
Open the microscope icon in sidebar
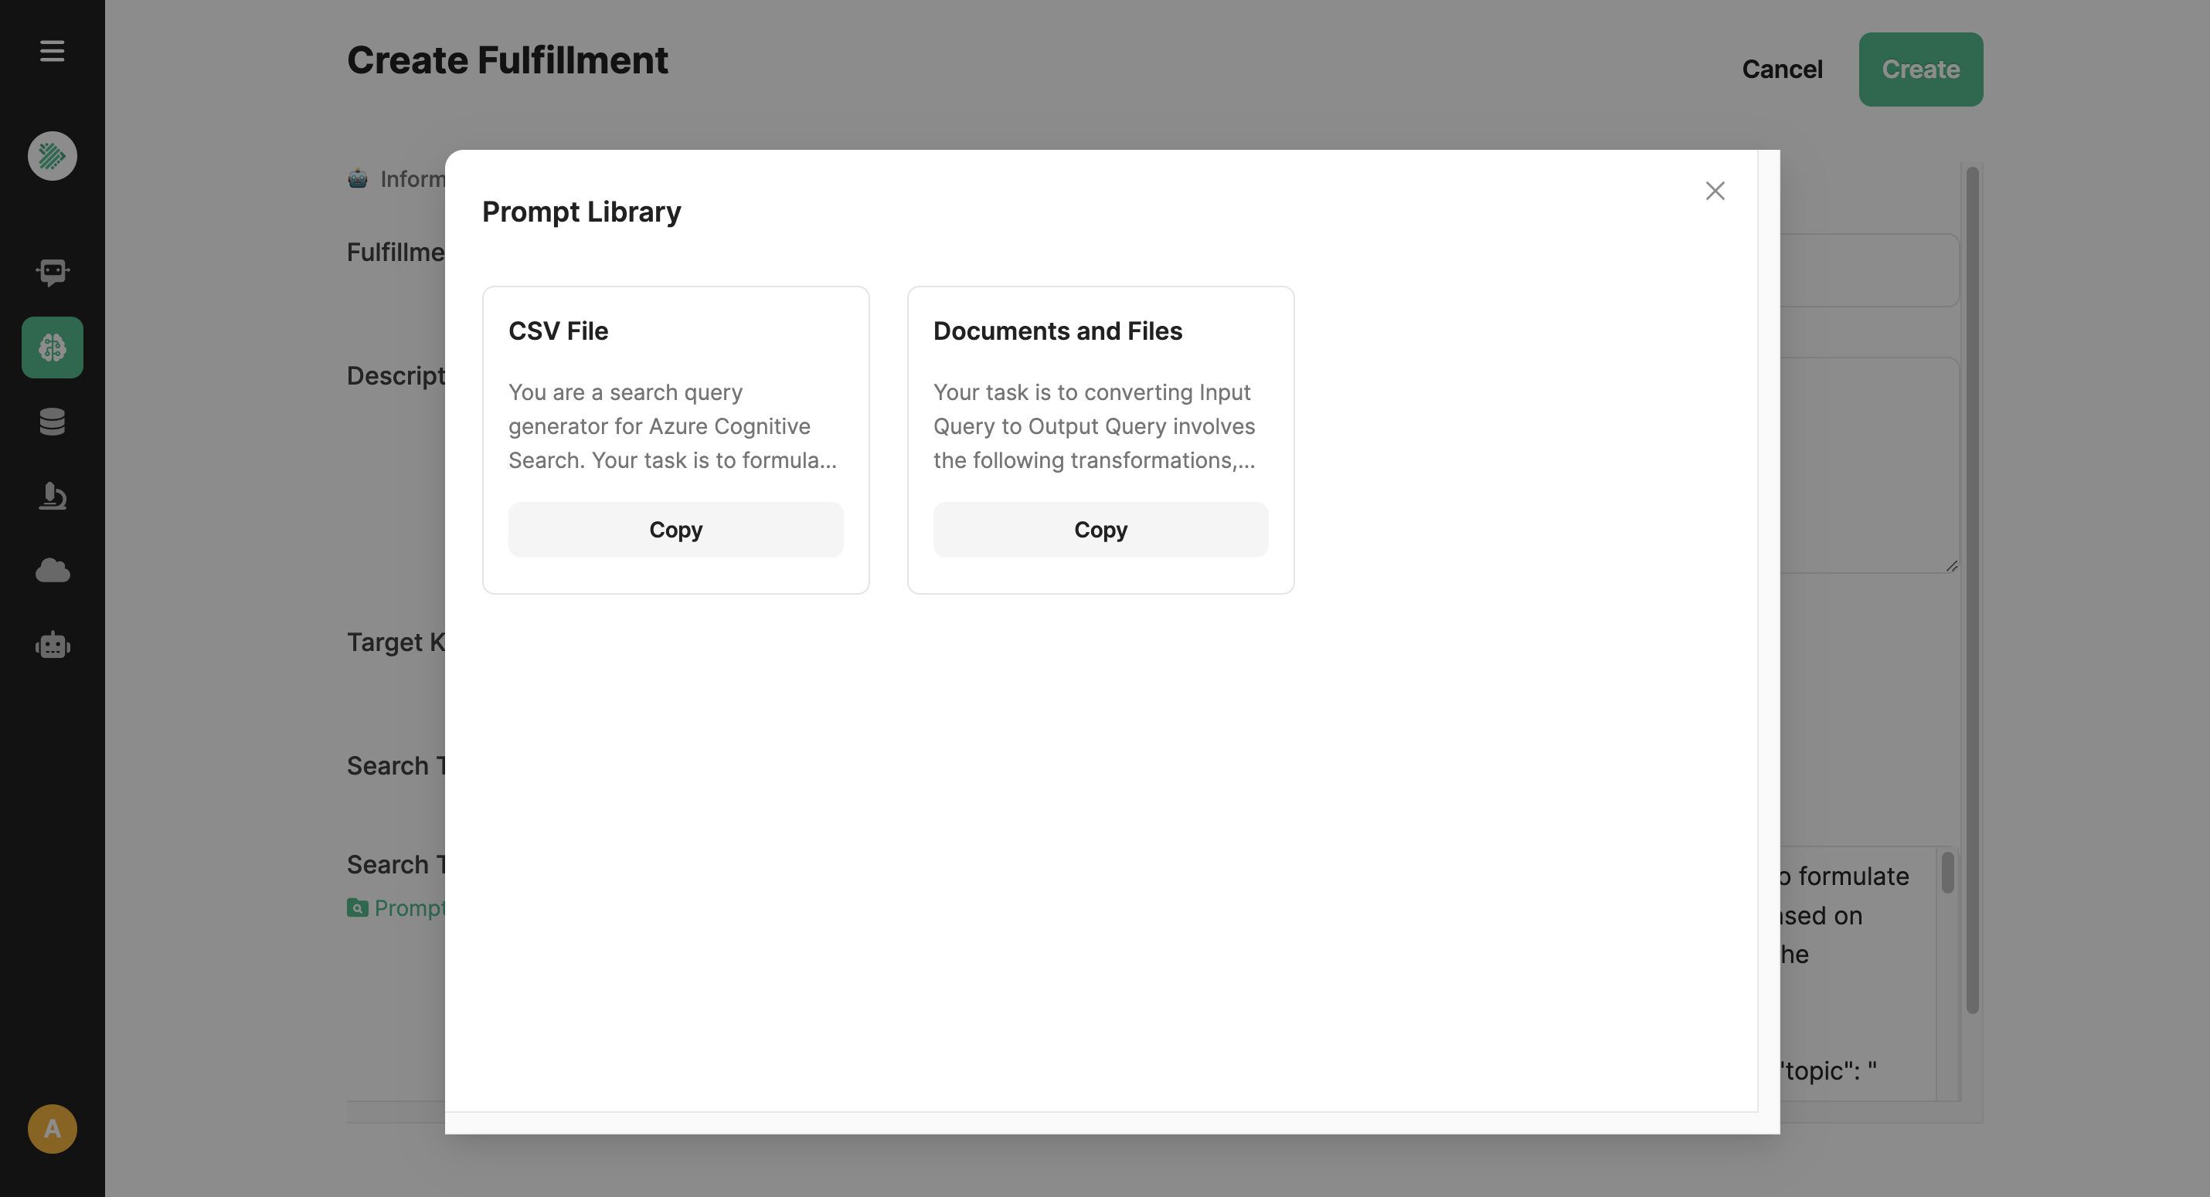[x=53, y=496]
